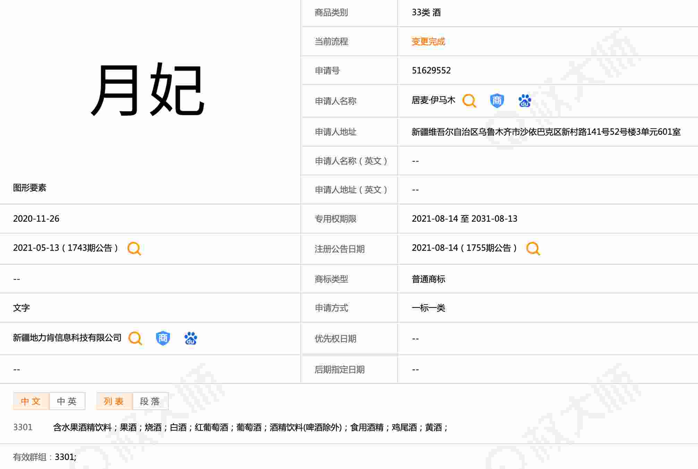
Task: Click agency name 新疆地力肯信息科技有限公司
Action: tap(67, 338)
